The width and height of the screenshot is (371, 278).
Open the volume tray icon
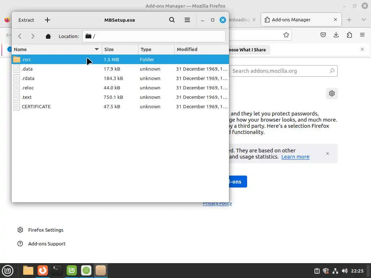pos(345,271)
